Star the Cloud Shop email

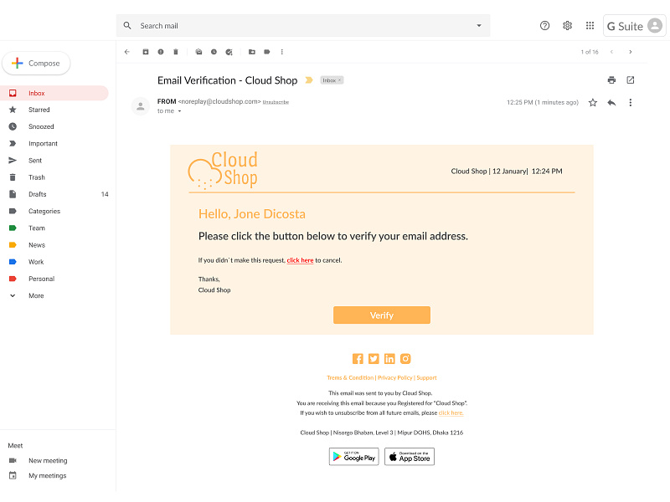(592, 102)
